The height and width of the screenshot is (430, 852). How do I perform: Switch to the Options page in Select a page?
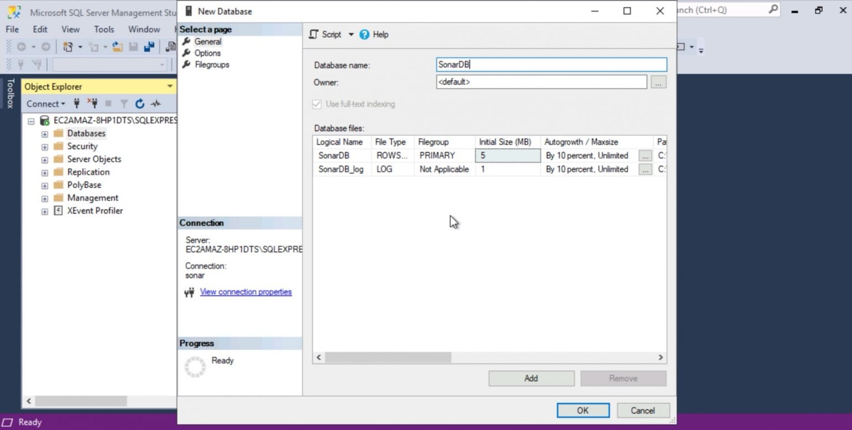(209, 53)
